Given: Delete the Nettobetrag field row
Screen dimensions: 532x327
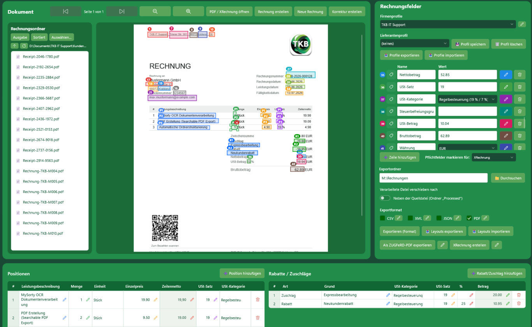Looking at the screenshot, I should coord(520,74).
